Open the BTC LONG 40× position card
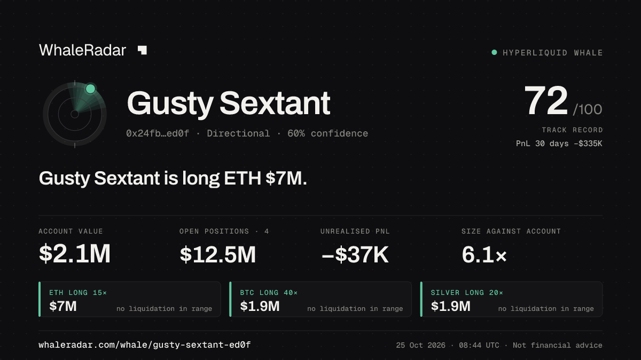Screen dimensions: 641x360 (320, 299)
